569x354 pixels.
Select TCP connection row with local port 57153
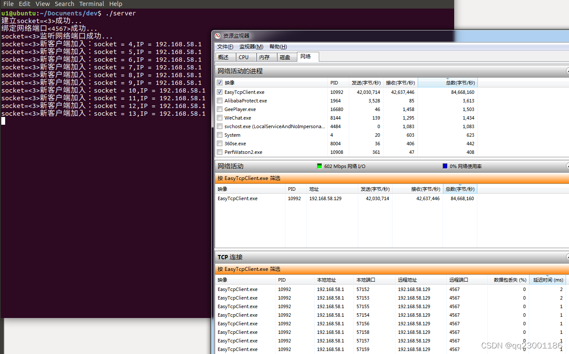point(392,298)
